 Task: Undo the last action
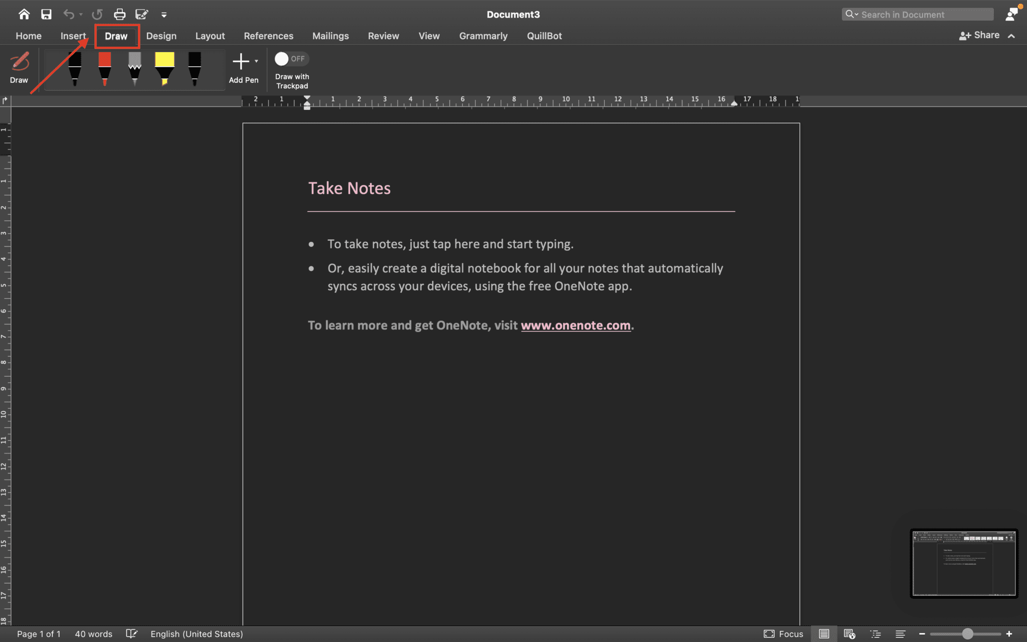click(x=69, y=14)
